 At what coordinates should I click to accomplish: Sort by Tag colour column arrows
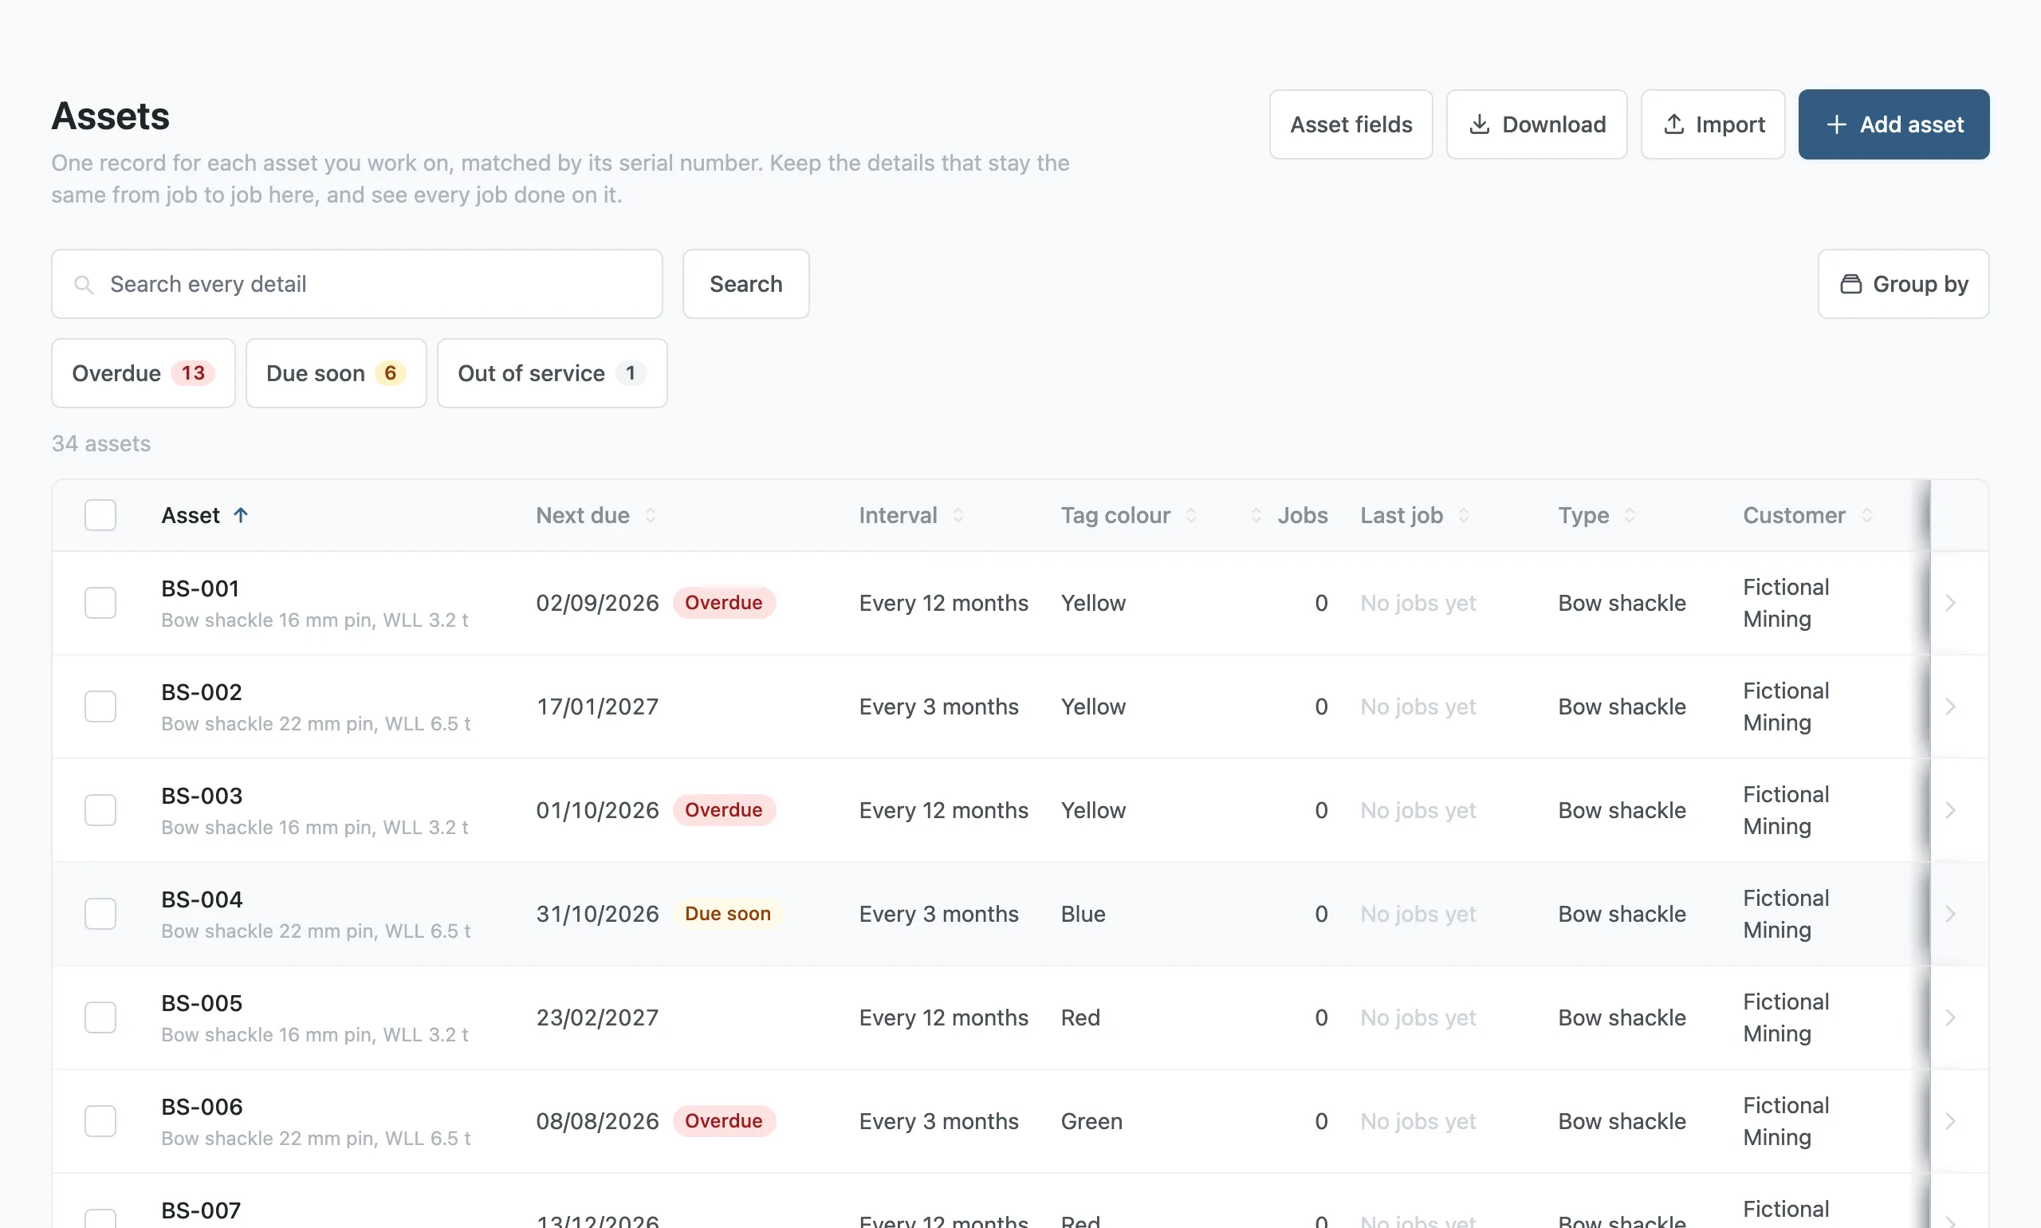(x=1190, y=516)
